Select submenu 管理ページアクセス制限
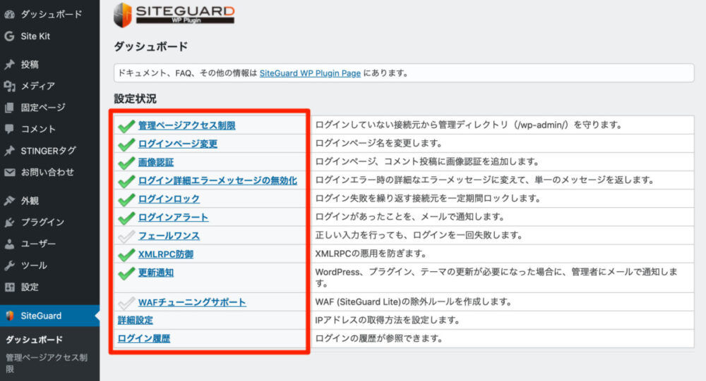 coord(47,363)
